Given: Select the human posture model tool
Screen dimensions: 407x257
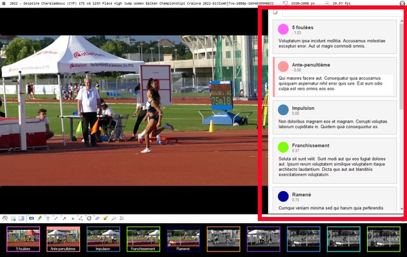Looking at the screenshot, I should pos(47,218).
